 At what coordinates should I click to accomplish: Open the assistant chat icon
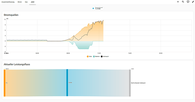(188, 2)
